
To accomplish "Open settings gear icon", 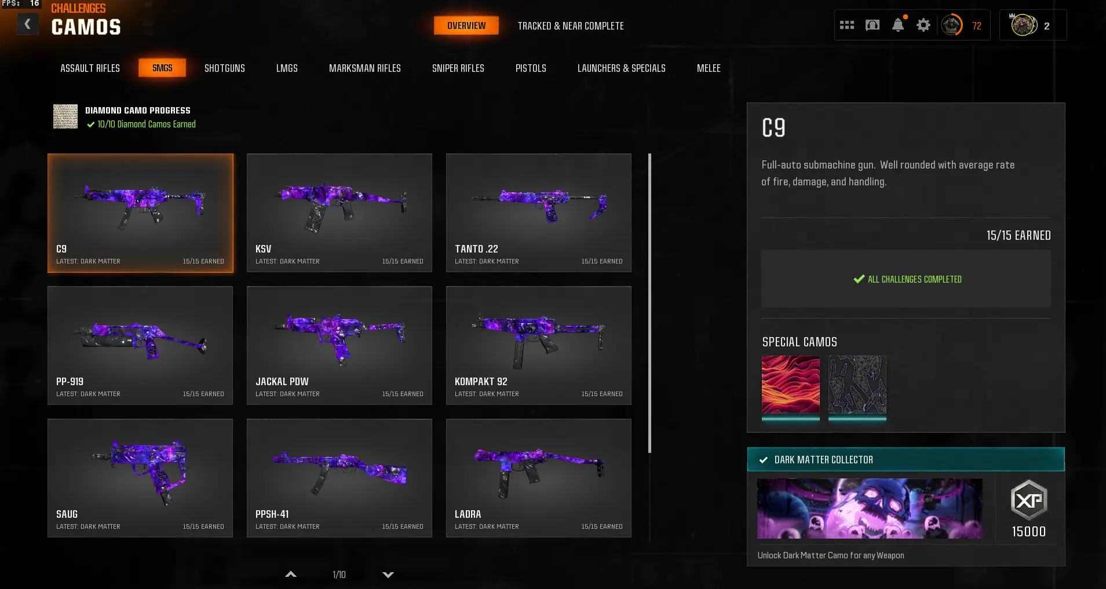I will point(924,25).
